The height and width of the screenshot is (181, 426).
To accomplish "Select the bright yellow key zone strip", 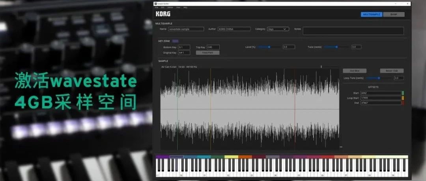I will 231,157.
